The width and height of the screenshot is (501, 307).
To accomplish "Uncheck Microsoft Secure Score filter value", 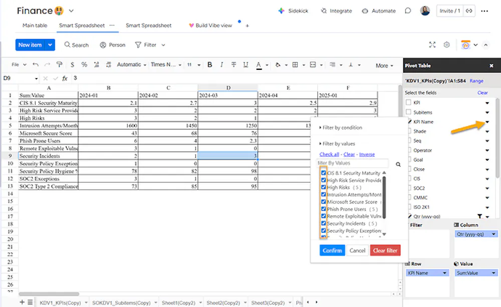I will [323, 202].
